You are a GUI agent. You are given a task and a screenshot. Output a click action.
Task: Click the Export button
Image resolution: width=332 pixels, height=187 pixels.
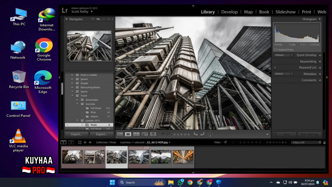coord(101,134)
